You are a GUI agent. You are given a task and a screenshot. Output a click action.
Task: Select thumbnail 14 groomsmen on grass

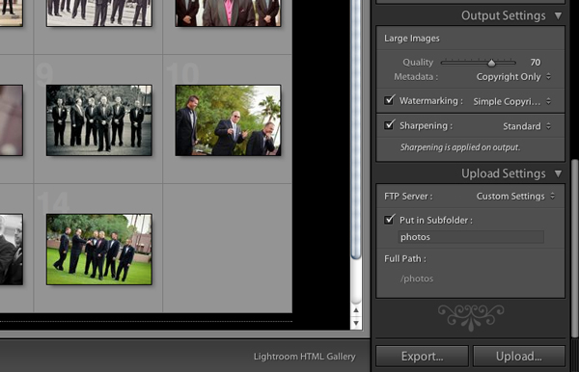(99, 250)
